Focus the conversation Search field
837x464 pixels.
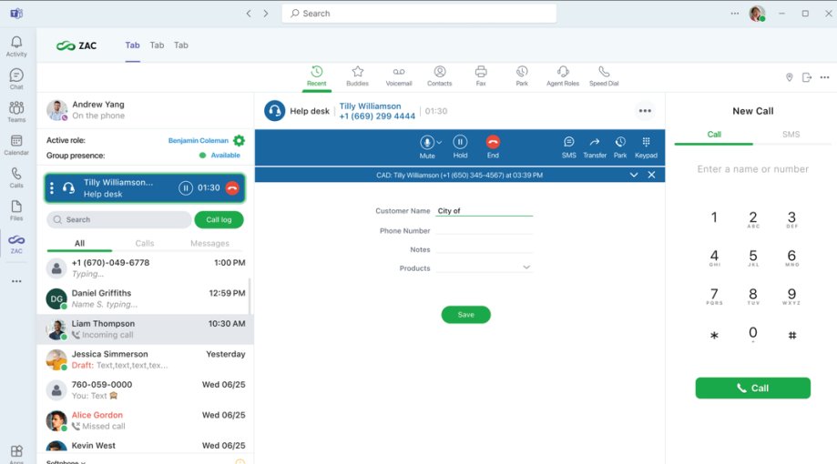point(119,220)
